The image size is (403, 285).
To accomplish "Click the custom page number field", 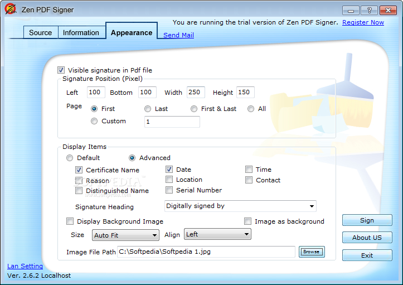I will pyautogui.click(x=172, y=122).
